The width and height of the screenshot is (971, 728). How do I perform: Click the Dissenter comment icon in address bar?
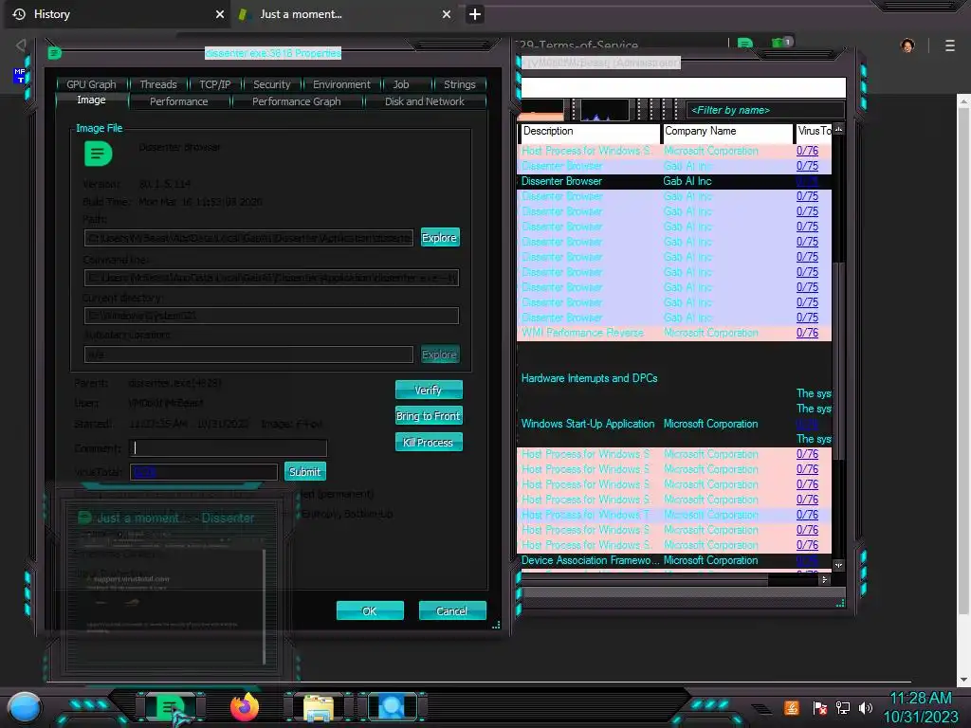point(745,44)
